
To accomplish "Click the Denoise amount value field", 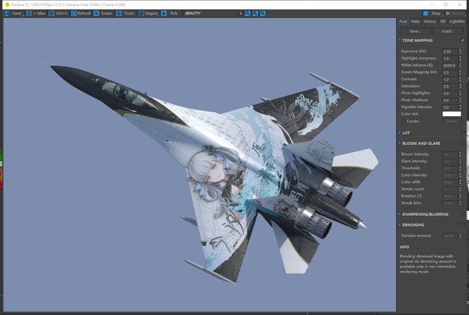I will (450, 236).
